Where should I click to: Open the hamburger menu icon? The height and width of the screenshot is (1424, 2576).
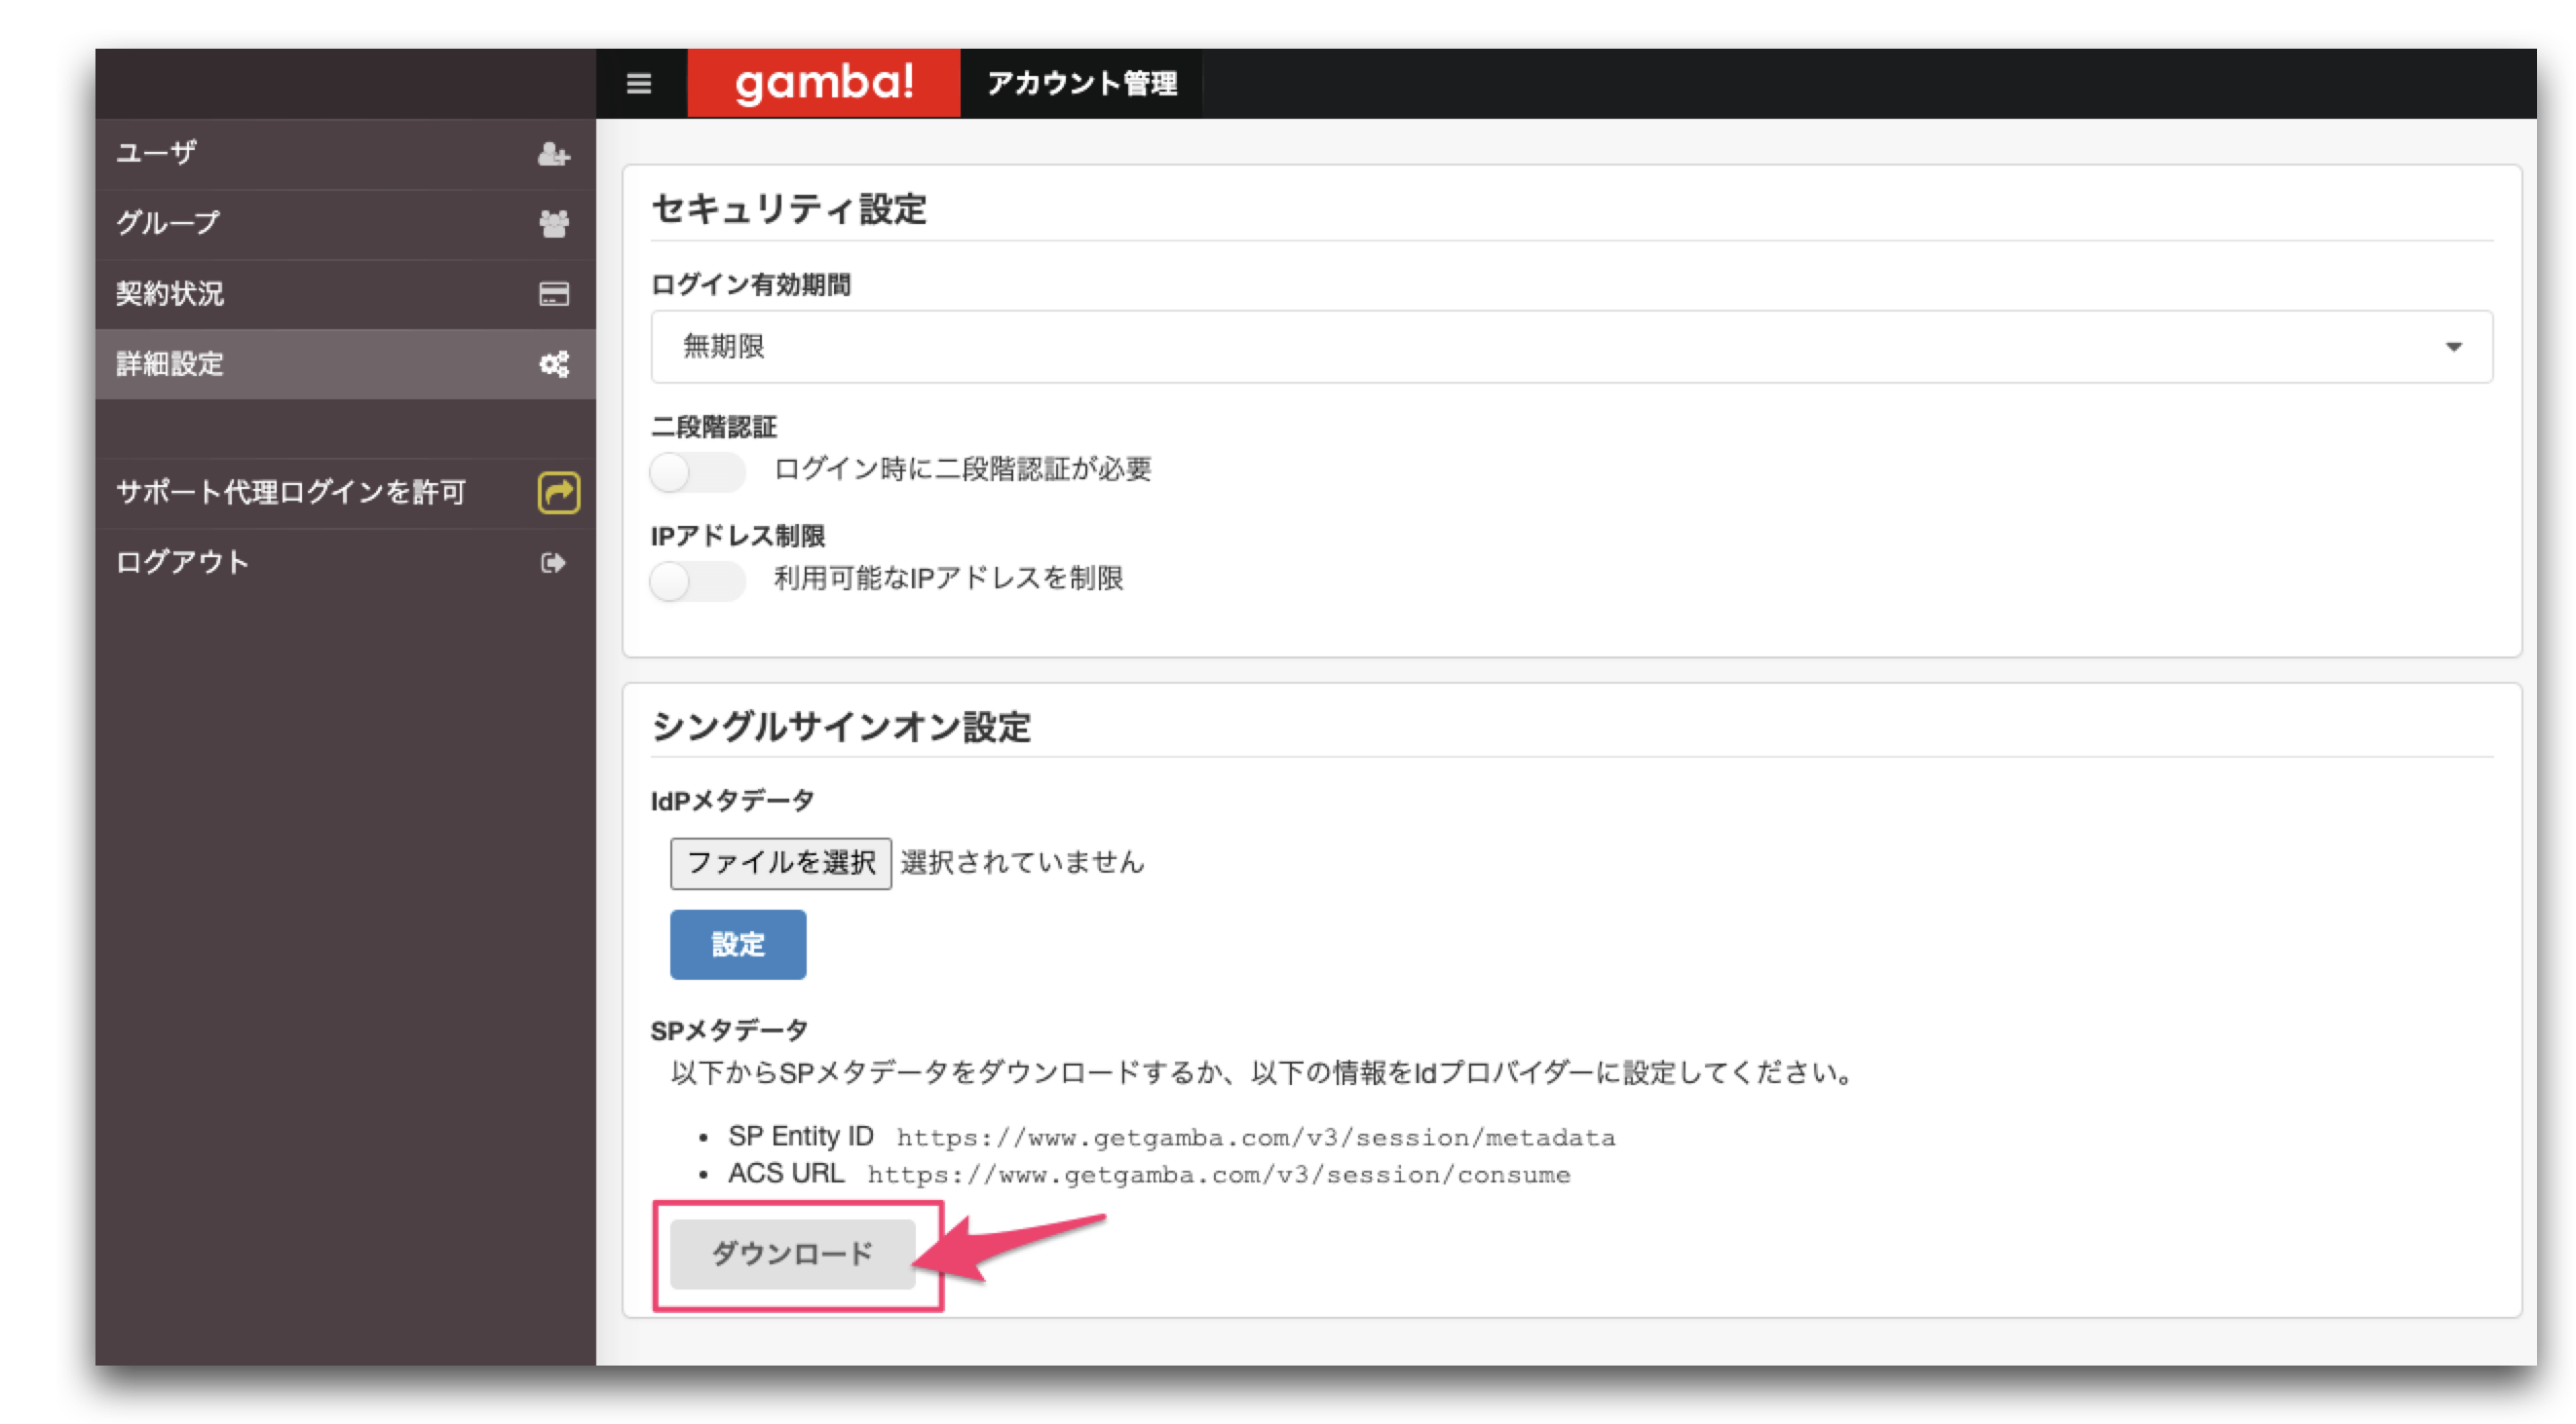tap(639, 83)
